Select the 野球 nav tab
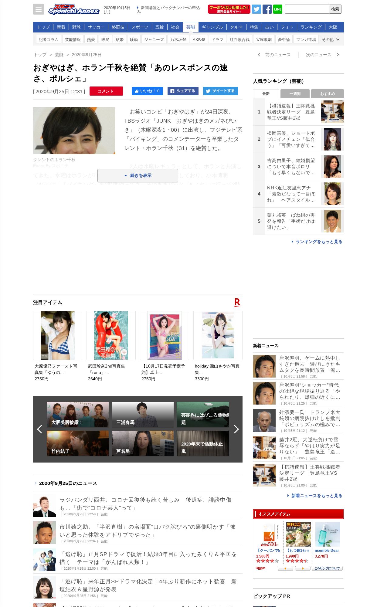Screen dimensions: 377x607 pyautogui.click(x=76, y=27)
